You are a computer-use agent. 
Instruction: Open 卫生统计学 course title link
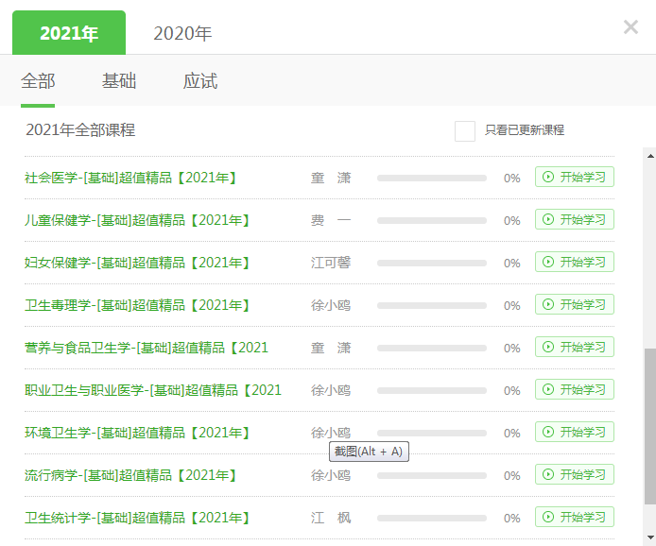(137, 518)
